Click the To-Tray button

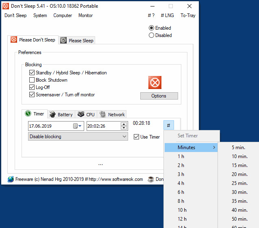(188, 15)
